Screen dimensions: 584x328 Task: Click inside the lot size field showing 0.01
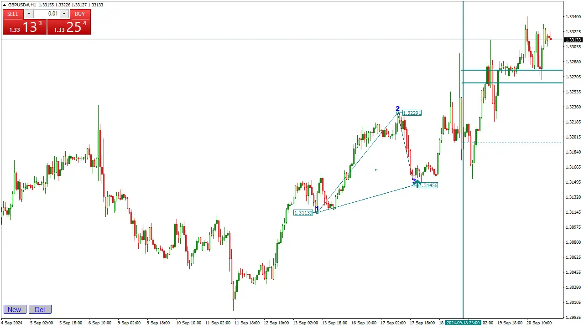tap(52, 14)
